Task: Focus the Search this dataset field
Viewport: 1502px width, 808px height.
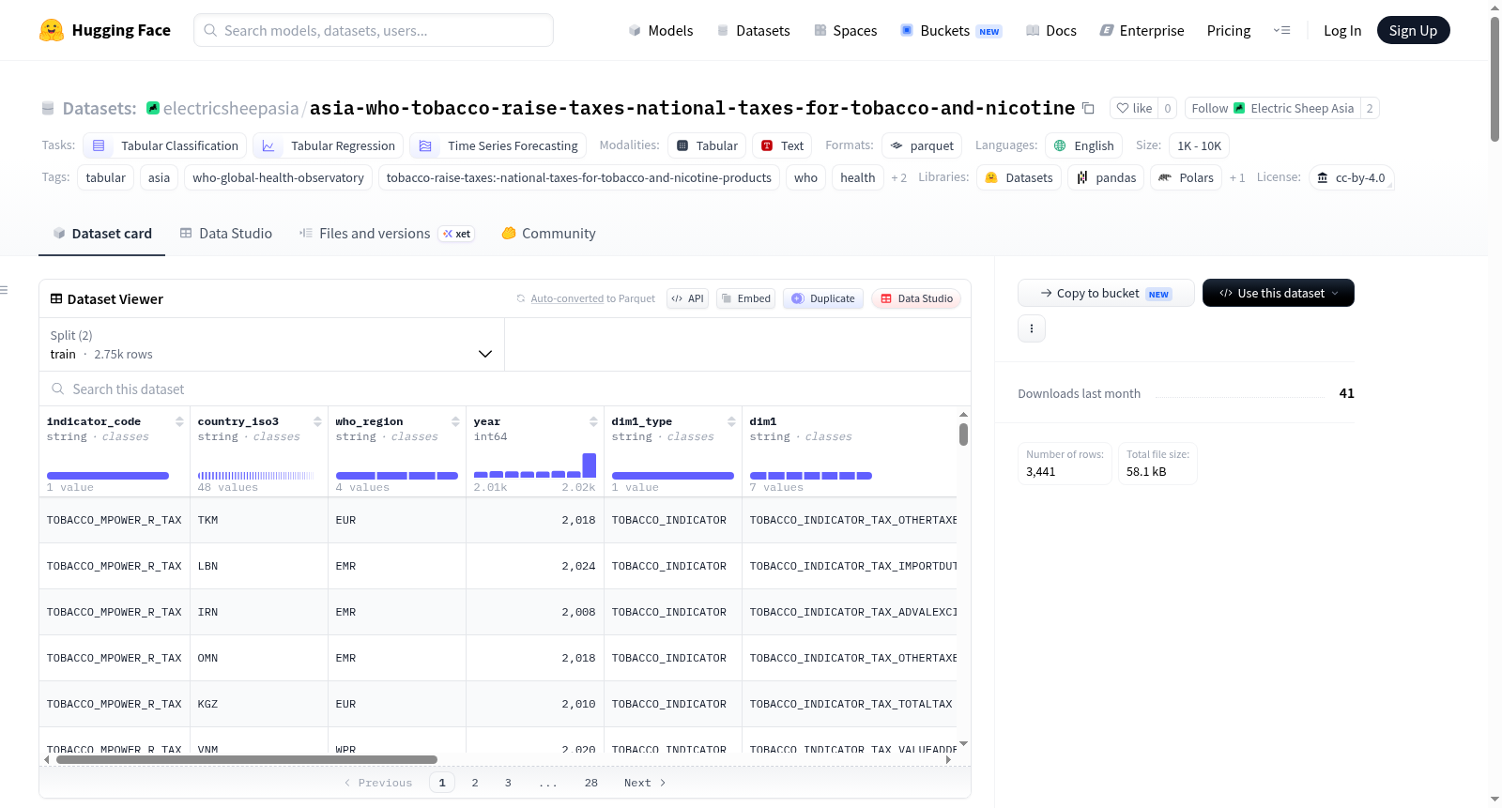Action: 505,389
